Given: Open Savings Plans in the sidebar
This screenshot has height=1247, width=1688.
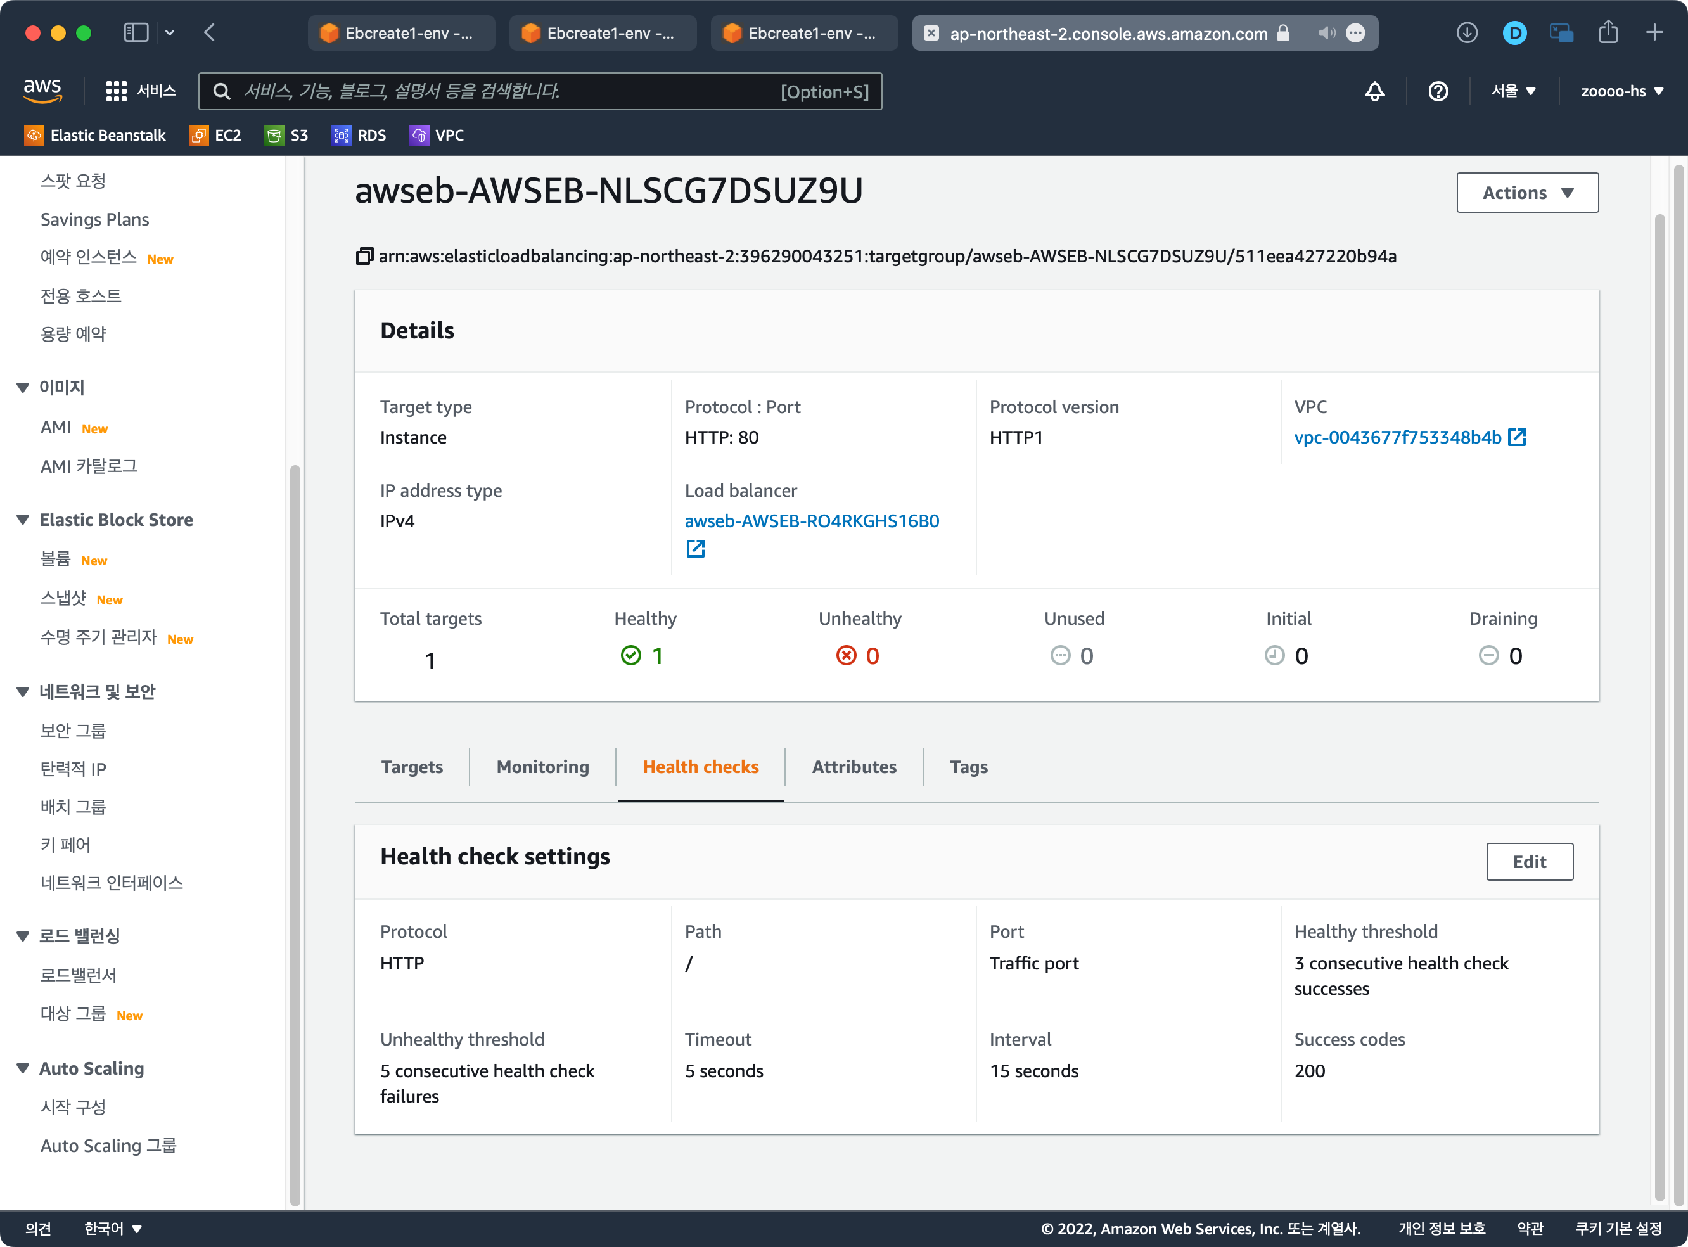Looking at the screenshot, I should point(94,219).
